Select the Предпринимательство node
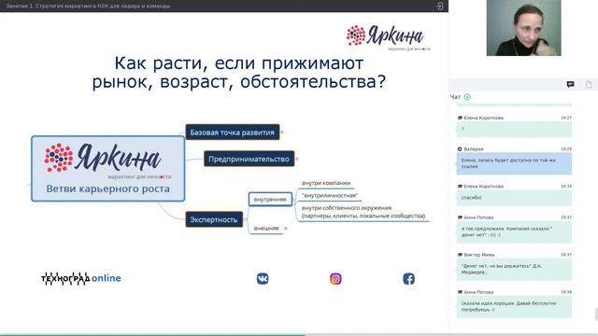 coord(249,159)
